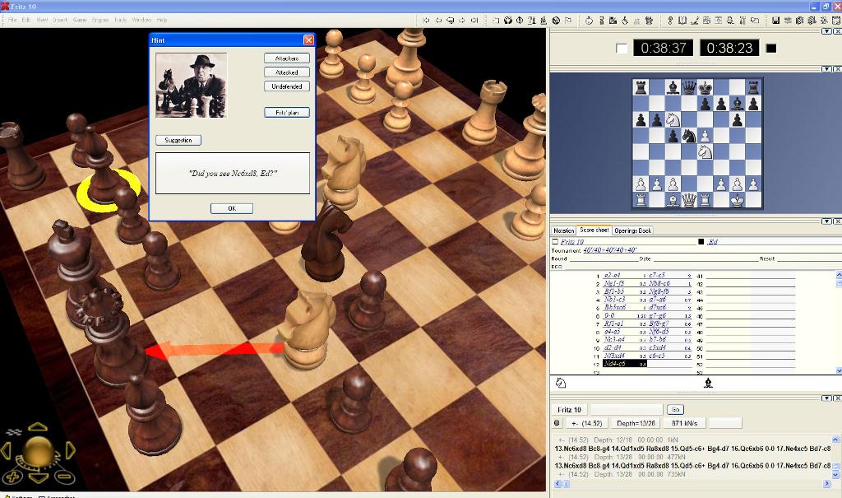Viewport: 842px width, 498px height.
Task: Click the golden 3D board rotation ball
Action: click(38, 451)
